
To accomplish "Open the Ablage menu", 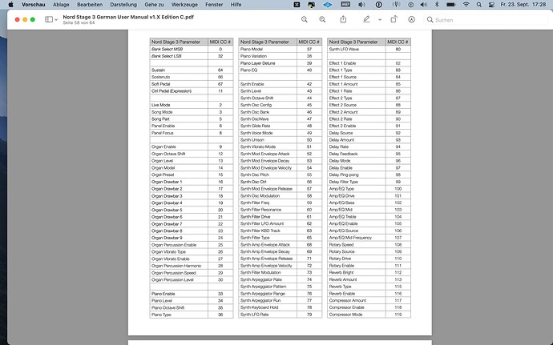I will [61, 5].
